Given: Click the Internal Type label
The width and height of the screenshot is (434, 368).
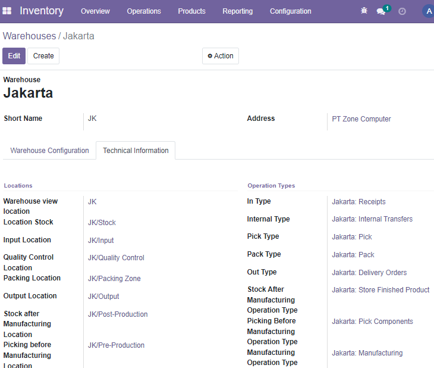Looking at the screenshot, I should coord(268,219).
